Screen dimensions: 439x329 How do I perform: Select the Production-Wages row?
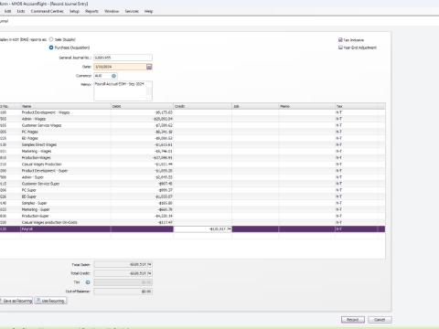192,157
